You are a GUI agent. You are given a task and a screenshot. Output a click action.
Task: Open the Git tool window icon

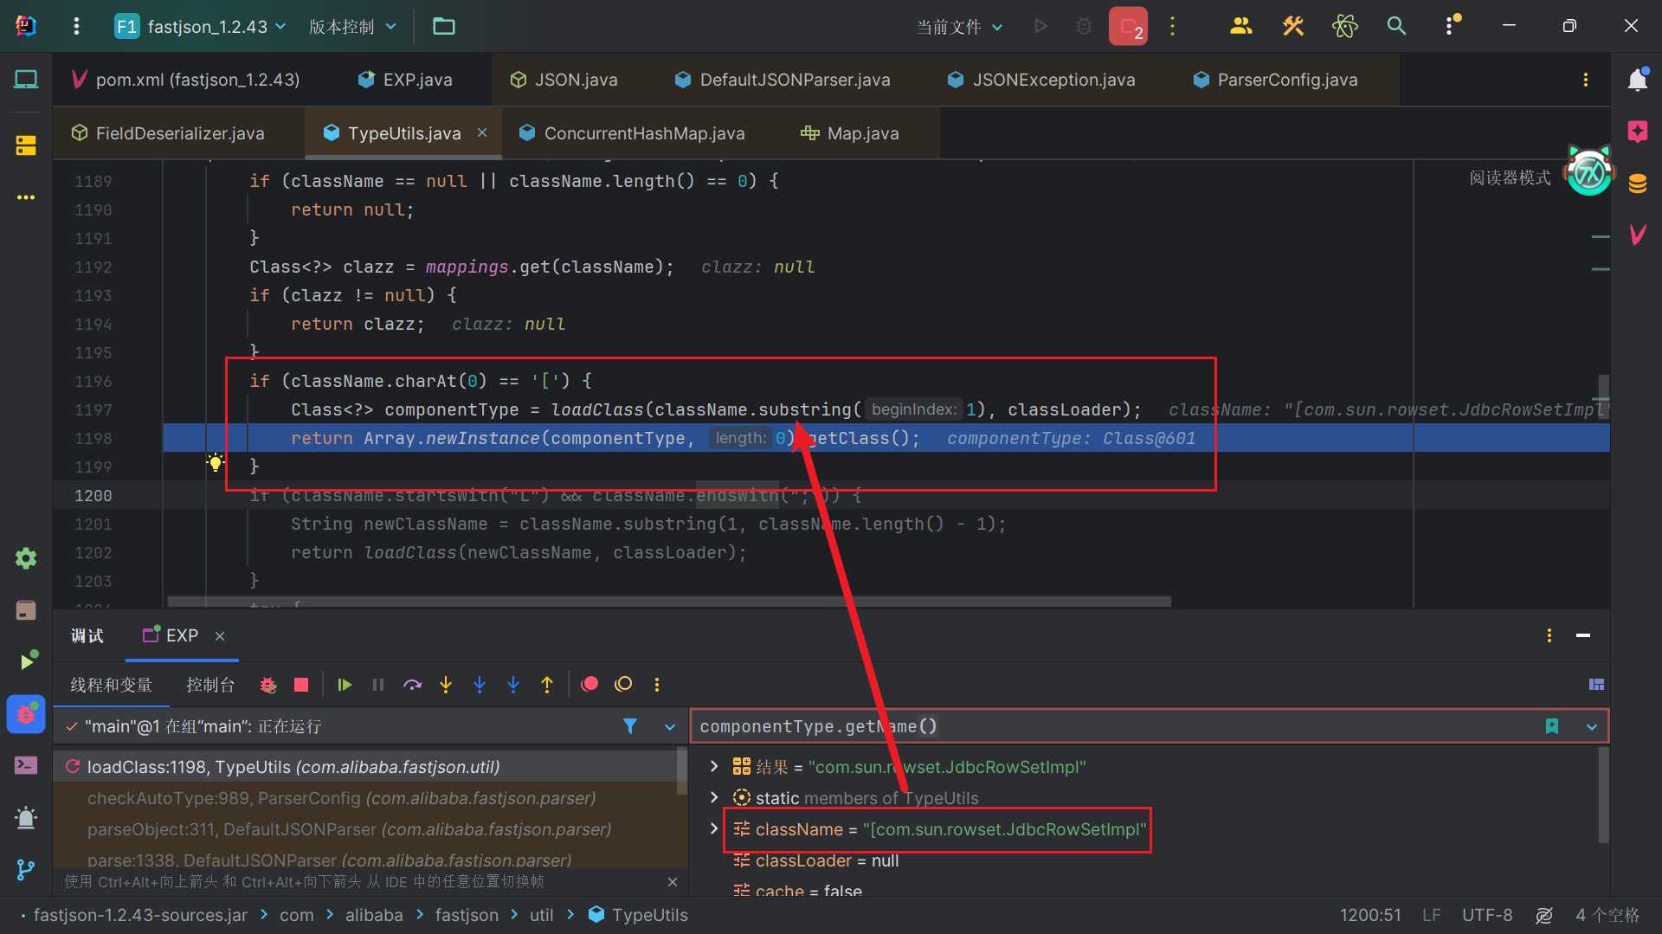(x=26, y=869)
